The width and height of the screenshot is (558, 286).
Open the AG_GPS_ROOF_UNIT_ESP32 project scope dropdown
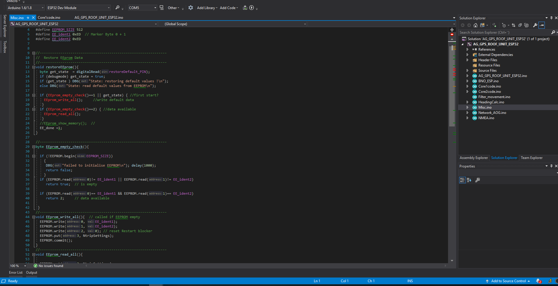[x=84, y=24]
